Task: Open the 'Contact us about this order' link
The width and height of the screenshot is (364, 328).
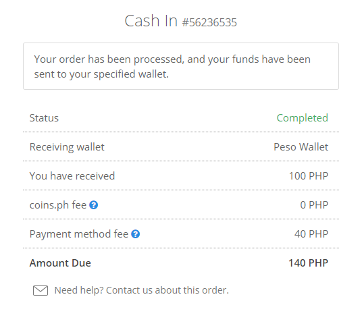Action: pos(167,290)
